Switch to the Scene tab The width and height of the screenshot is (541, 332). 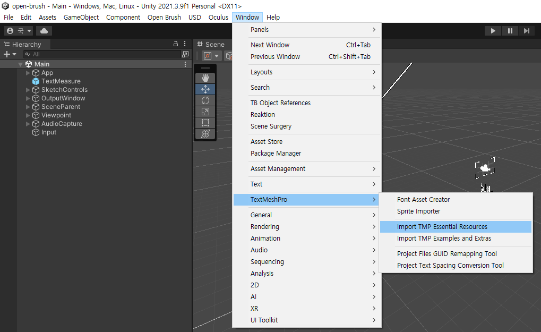pos(211,44)
